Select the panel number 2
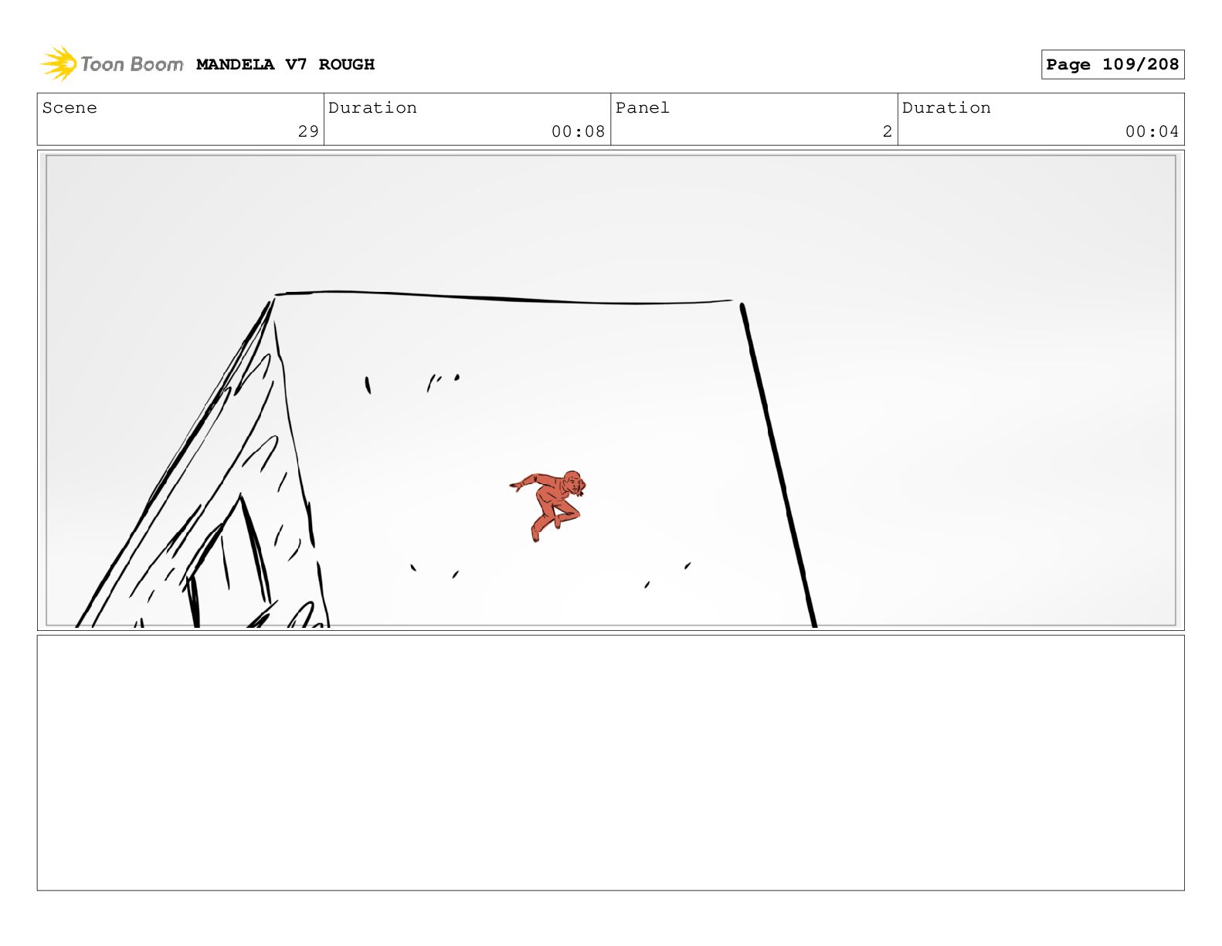 (x=888, y=131)
